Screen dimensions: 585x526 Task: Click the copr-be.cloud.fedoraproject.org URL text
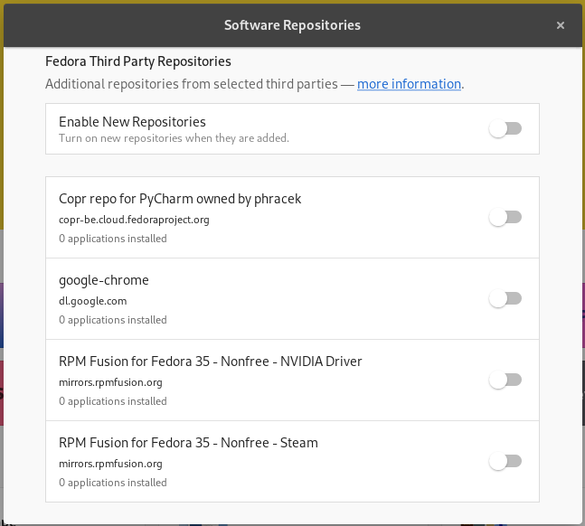pos(134,220)
